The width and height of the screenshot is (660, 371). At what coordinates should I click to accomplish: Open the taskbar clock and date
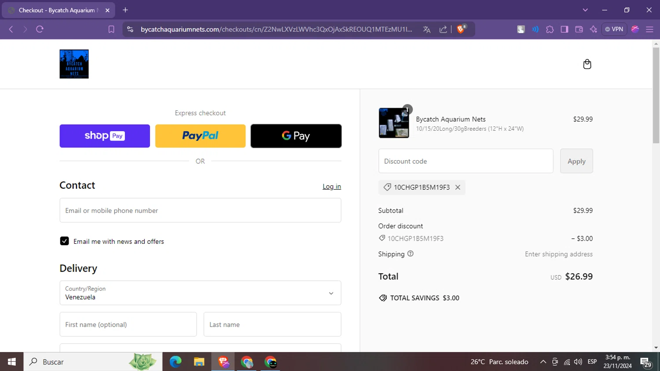[618, 362]
